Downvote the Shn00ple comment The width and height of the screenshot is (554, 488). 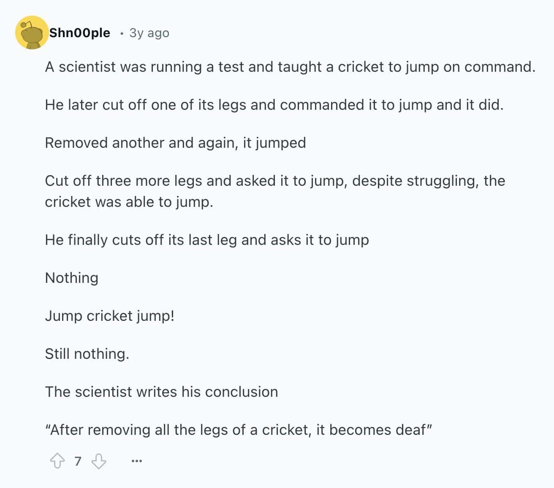99,461
